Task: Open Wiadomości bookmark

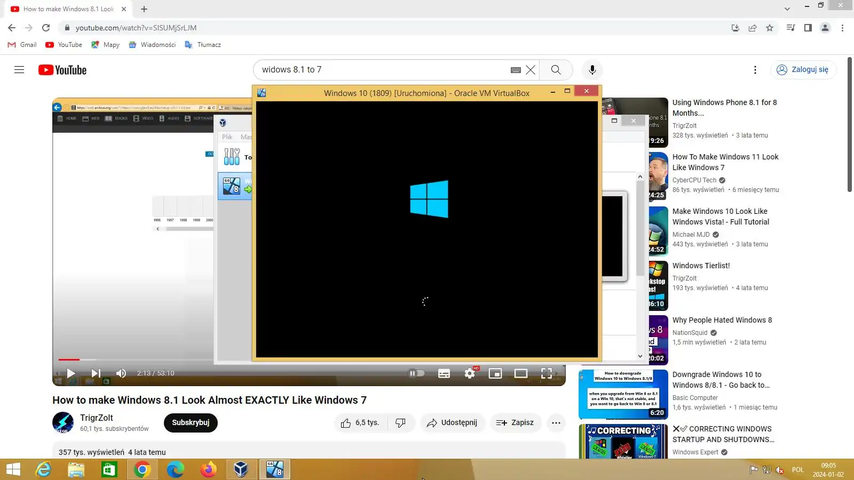Action: (153, 45)
